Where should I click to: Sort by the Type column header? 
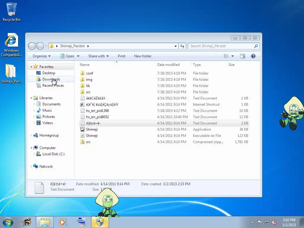coord(209,64)
